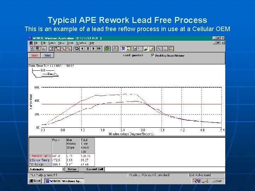Open the Window menu

[x=81, y=43]
